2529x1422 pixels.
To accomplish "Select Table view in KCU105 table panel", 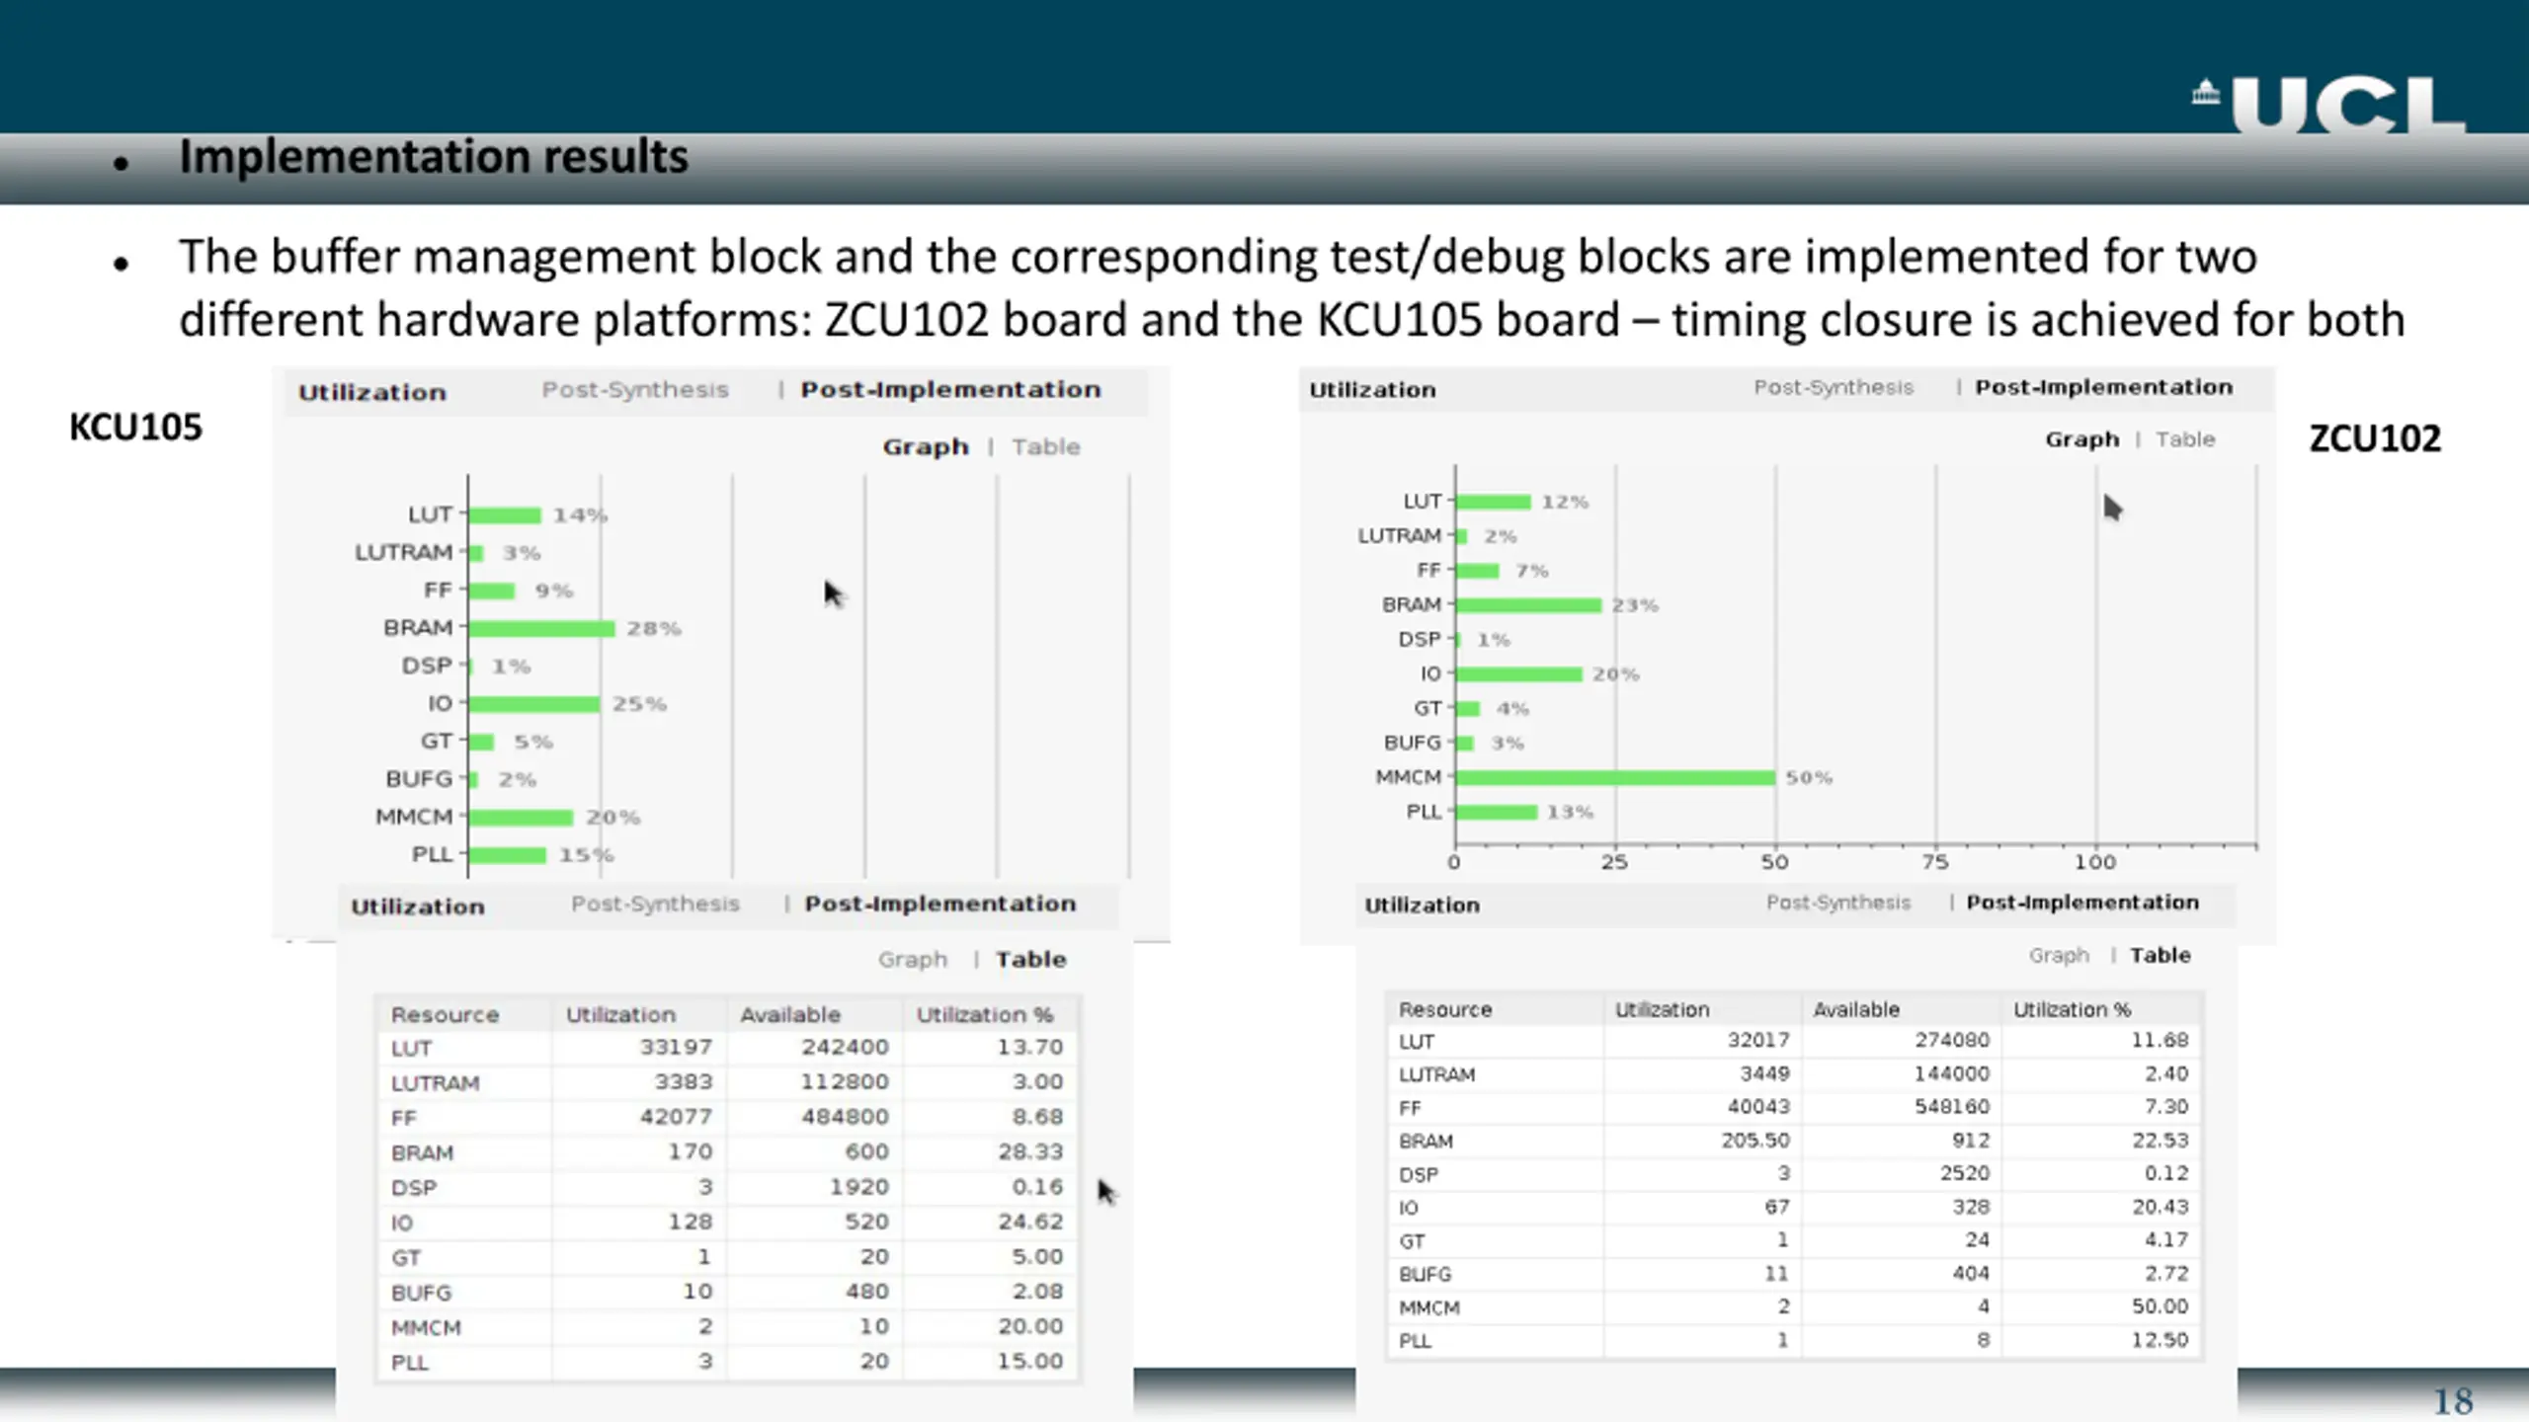I will coord(1030,960).
